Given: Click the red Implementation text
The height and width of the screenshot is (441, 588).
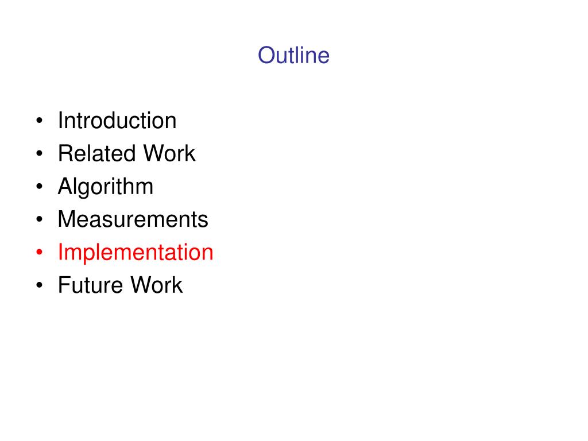Looking at the screenshot, I should (136, 252).
